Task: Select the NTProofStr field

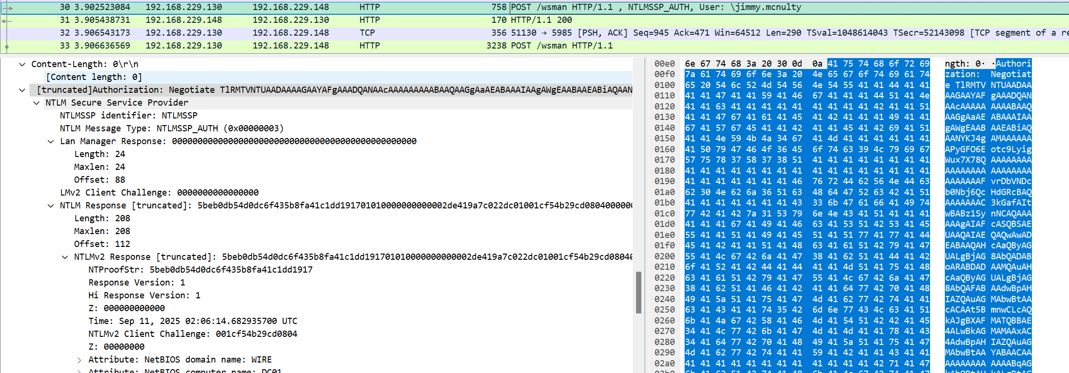Action: click(x=200, y=270)
